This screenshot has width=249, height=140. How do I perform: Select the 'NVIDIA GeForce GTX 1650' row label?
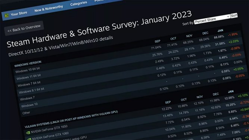click(49, 129)
